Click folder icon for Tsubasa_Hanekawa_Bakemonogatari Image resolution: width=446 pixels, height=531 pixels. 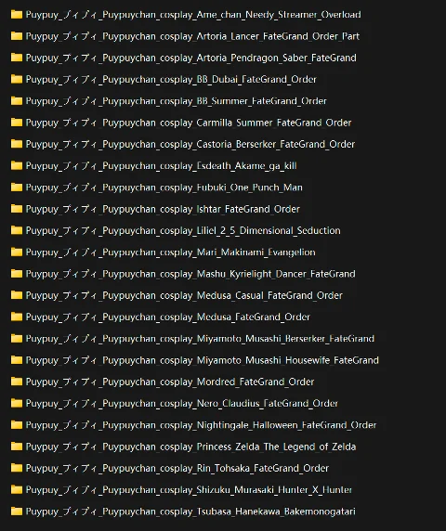coord(17,511)
